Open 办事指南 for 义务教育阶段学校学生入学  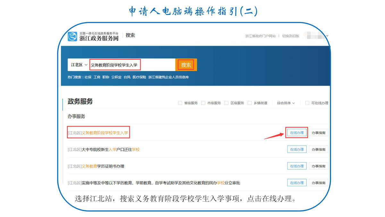coord(318,133)
